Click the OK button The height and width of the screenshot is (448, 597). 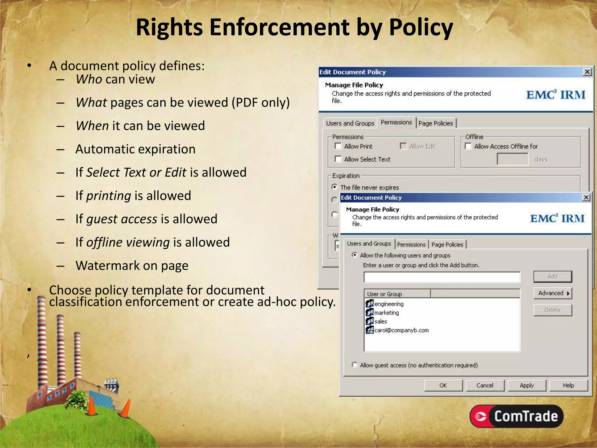click(x=443, y=385)
